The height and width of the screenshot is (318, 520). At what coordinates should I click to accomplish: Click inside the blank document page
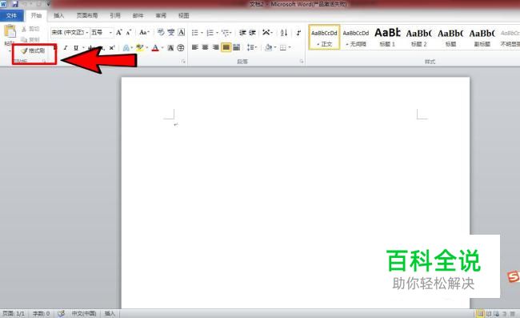[295, 192]
